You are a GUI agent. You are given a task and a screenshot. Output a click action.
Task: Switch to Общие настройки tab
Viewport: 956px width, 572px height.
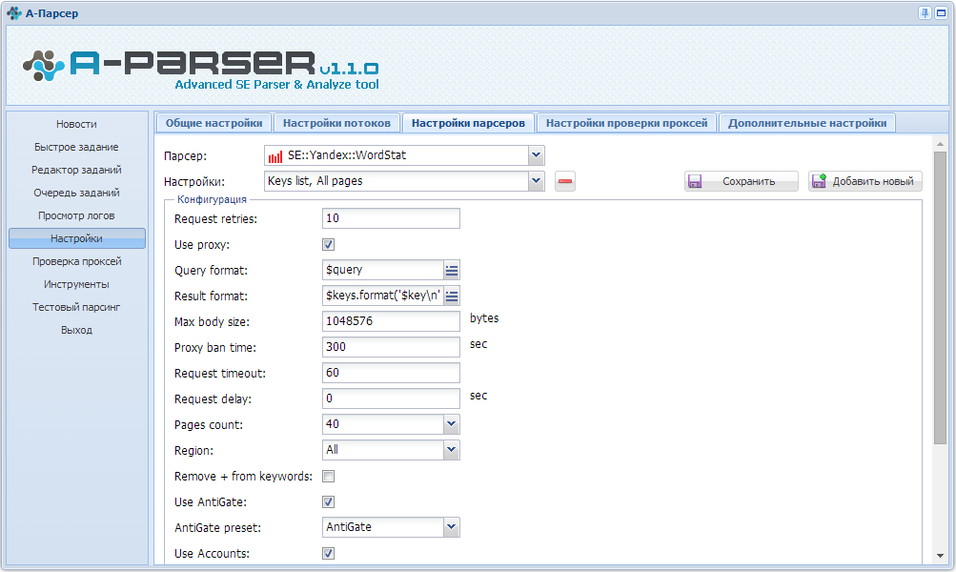tap(214, 123)
